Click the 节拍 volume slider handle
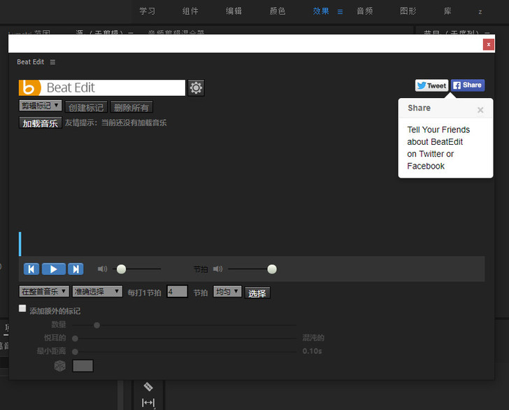This screenshot has width=509, height=410. 272,269
